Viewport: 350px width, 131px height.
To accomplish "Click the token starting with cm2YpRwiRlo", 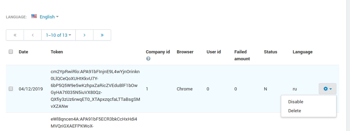I will click(x=95, y=89).
